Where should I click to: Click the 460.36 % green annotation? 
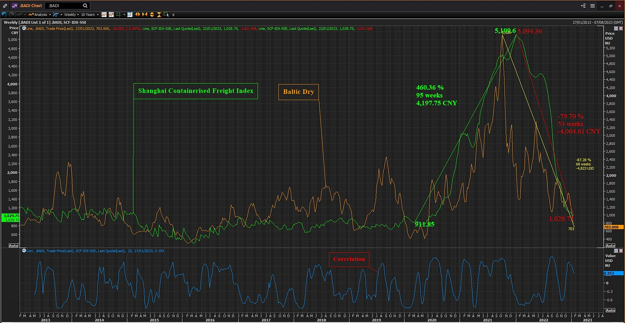tap(430, 87)
